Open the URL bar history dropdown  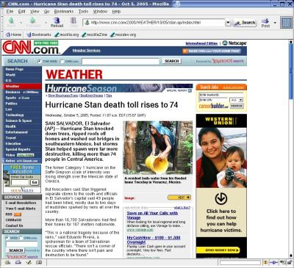pyautogui.click(x=228, y=23)
